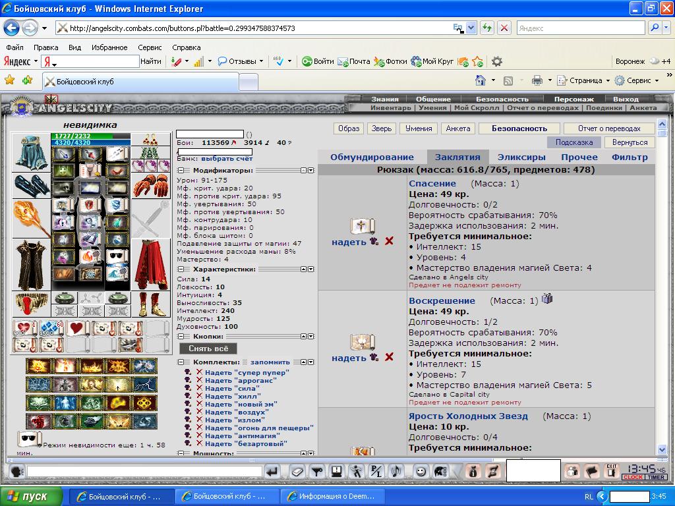
Task: Switch to the Эликсиры tab
Action: pos(521,157)
